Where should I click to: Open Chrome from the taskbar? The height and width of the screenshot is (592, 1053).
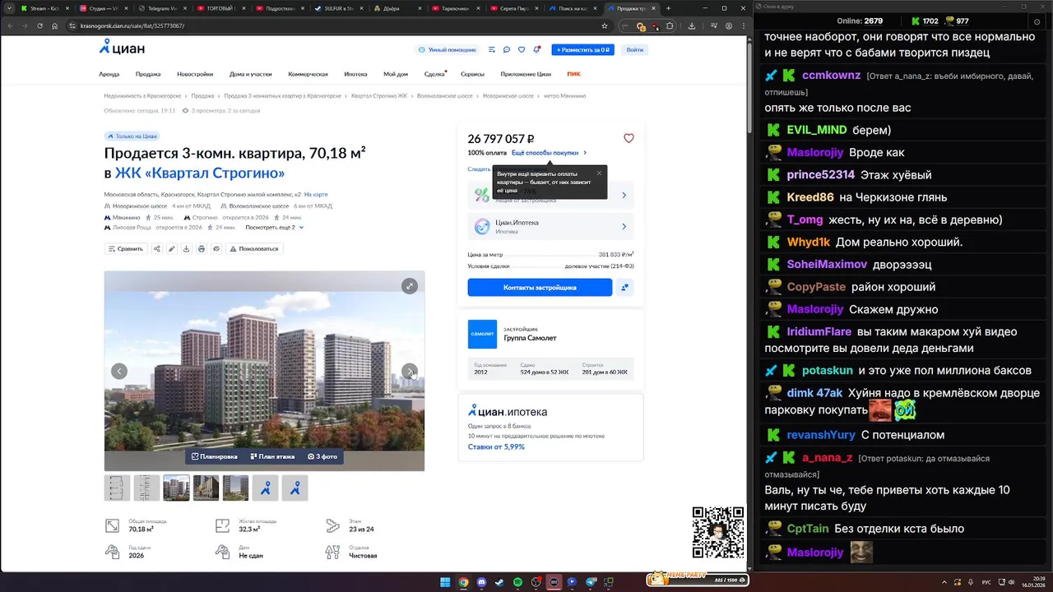463,582
